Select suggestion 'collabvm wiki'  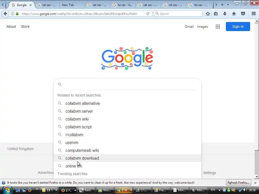[x=127, y=119]
